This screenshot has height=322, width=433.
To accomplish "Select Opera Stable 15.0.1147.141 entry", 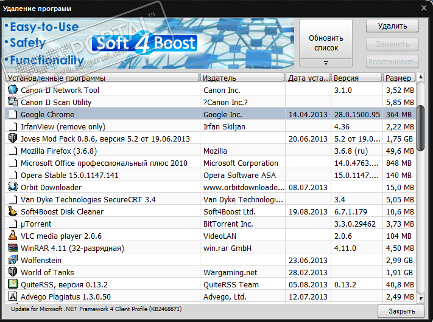I will pos(69,175).
